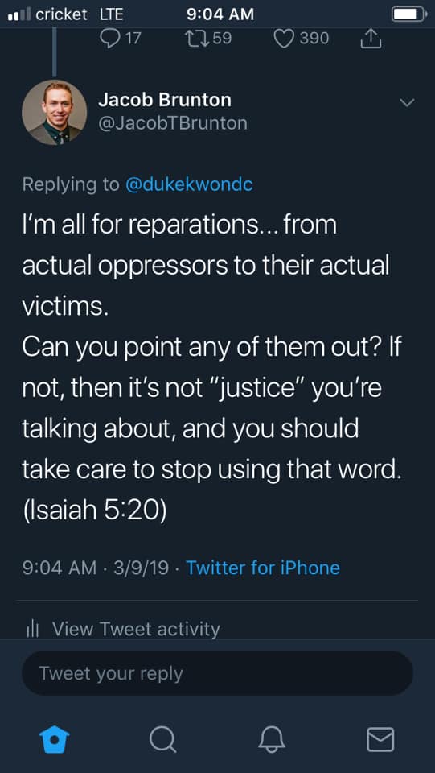Open the Search magnifier tab
This screenshot has width=435, height=773.
(163, 739)
